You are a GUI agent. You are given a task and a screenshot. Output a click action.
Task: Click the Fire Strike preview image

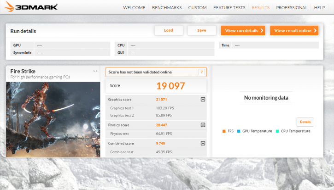pyautogui.click(x=53, y=119)
